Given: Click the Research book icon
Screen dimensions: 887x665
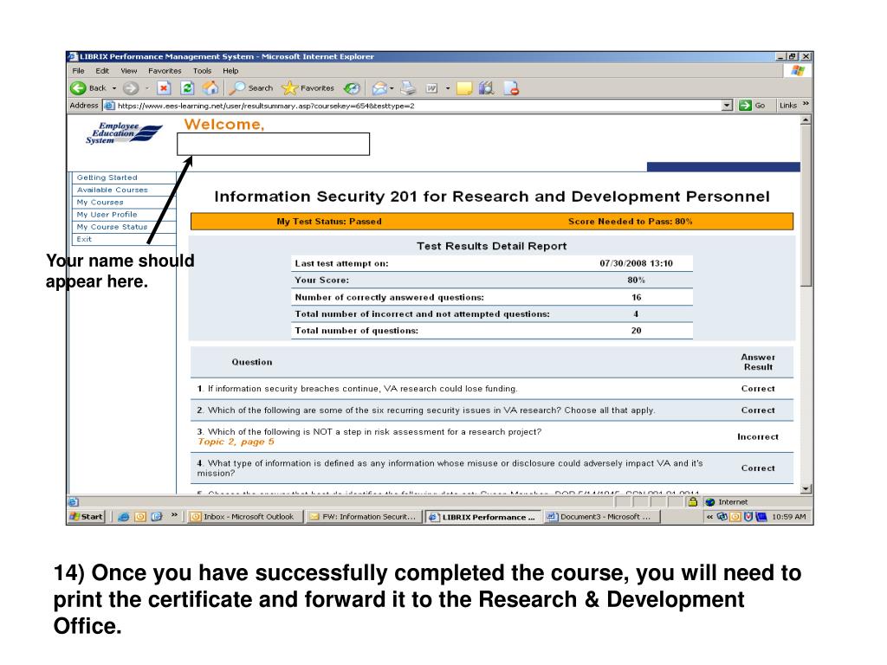Looking at the screenshot, I should (487, 88).
